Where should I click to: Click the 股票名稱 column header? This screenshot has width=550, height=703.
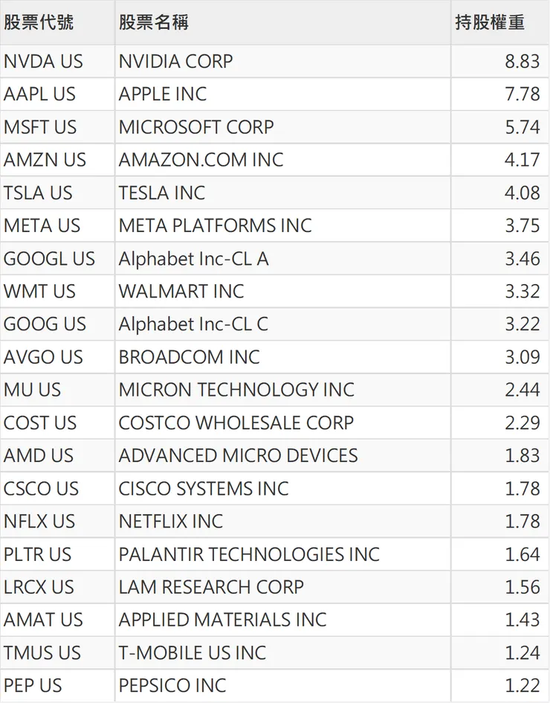[x=154, y=22]
